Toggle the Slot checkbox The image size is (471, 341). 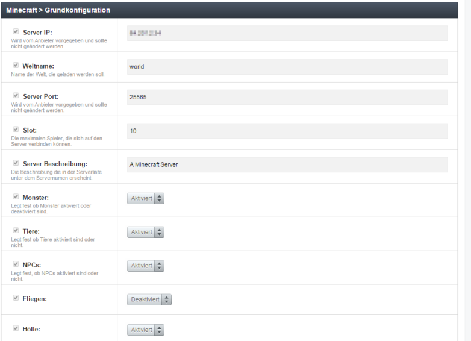pos(16,129)
